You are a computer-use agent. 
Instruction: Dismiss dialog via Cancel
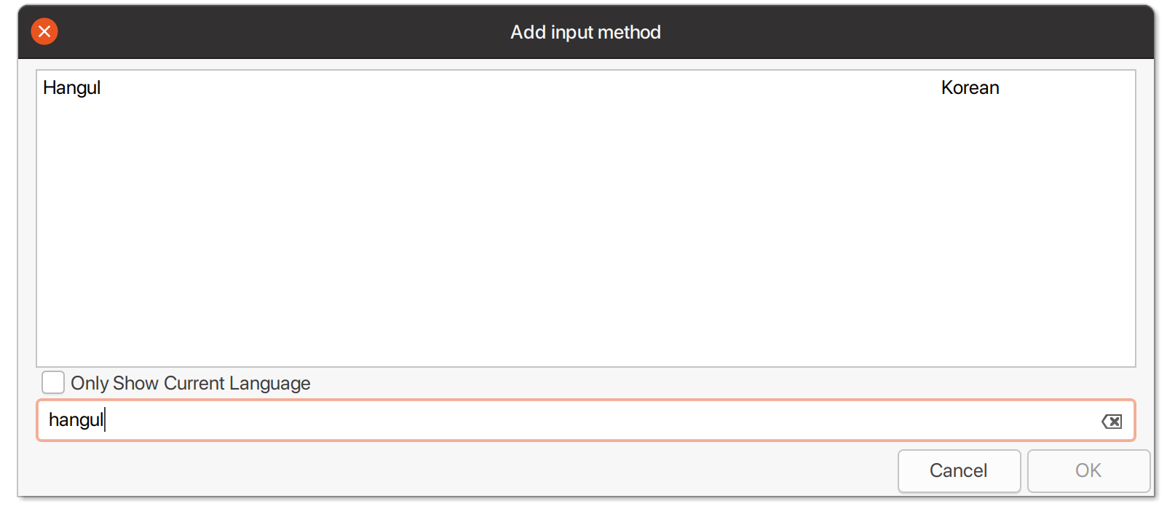click(x=958, y=470)
